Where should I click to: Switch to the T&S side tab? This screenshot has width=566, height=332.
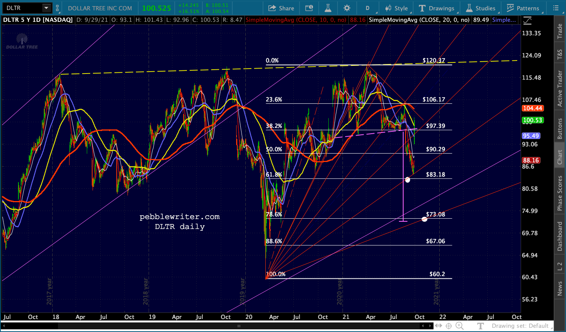coord(560,55)
